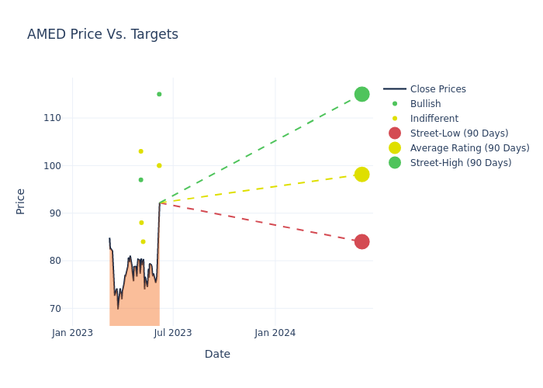Hide the Average Rating (90 Days) legend label
This screenshot has height=388, width=543.
pos(469,148)
